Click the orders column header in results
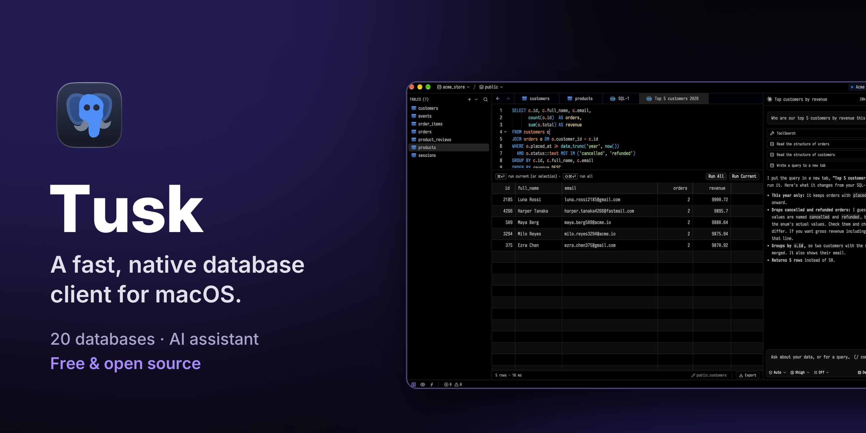866x433 pixels. (675, 188)
